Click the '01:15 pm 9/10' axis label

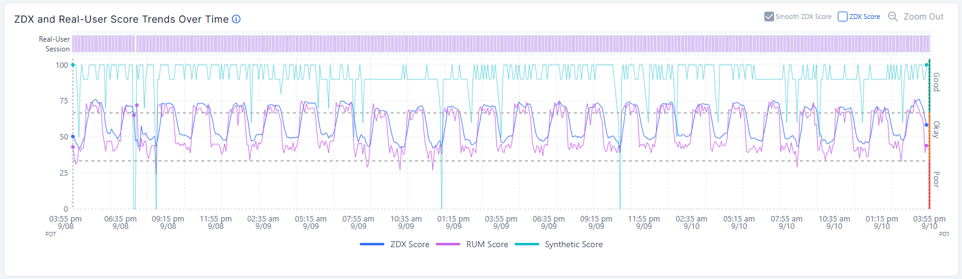[882, 222]
